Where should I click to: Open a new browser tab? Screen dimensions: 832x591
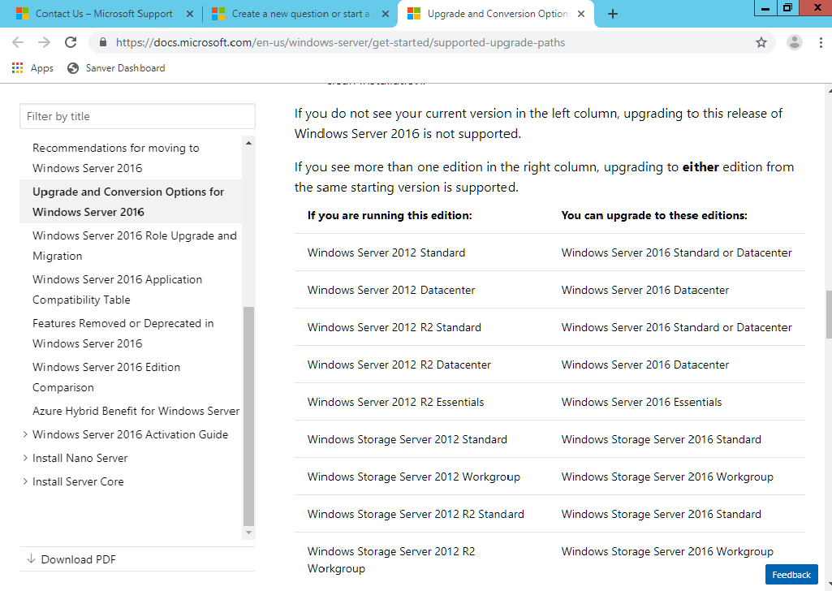click(612, 14)
